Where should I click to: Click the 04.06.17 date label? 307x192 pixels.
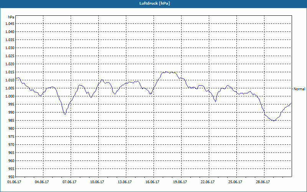[x=42, y=182]
